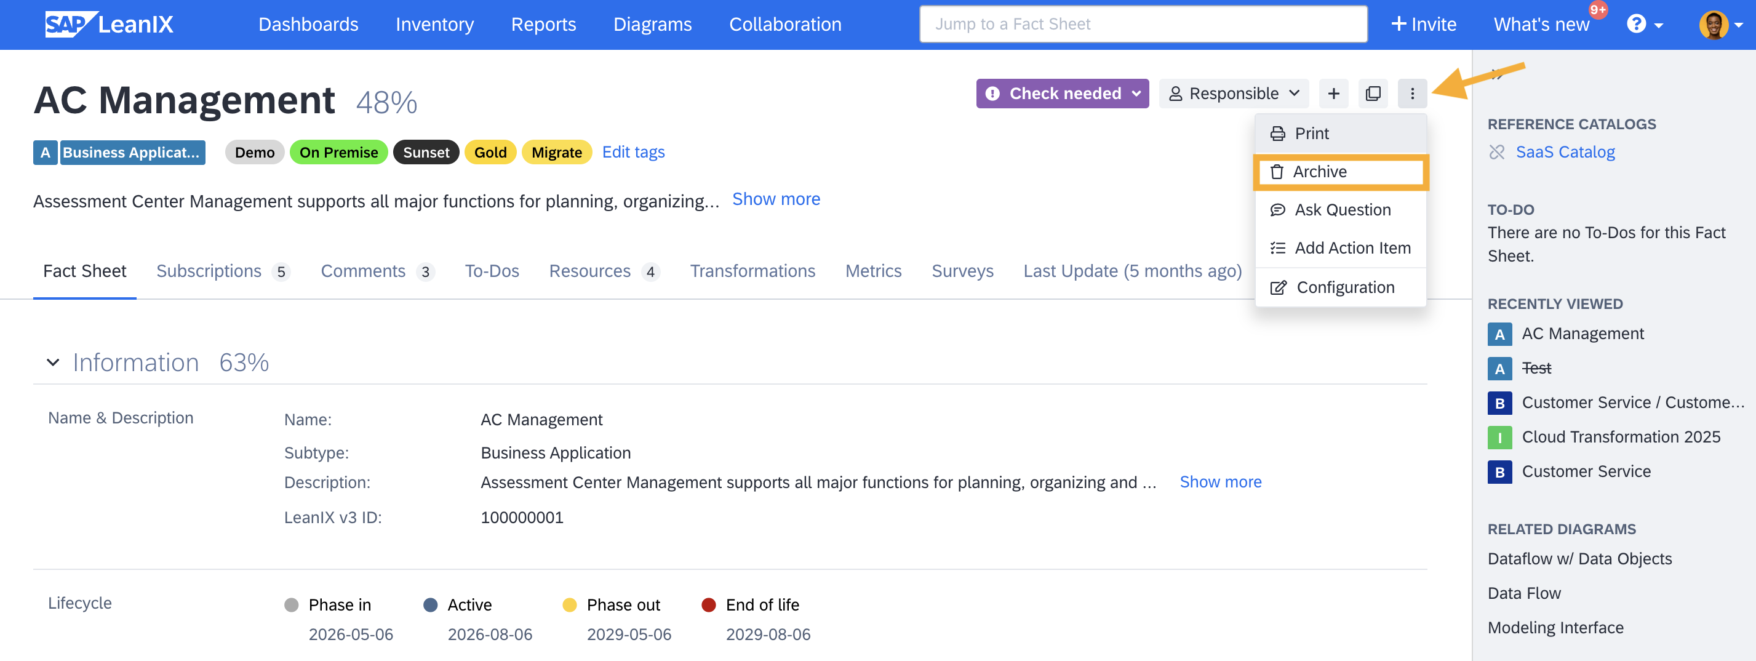Click the 48% completion score

386,103
